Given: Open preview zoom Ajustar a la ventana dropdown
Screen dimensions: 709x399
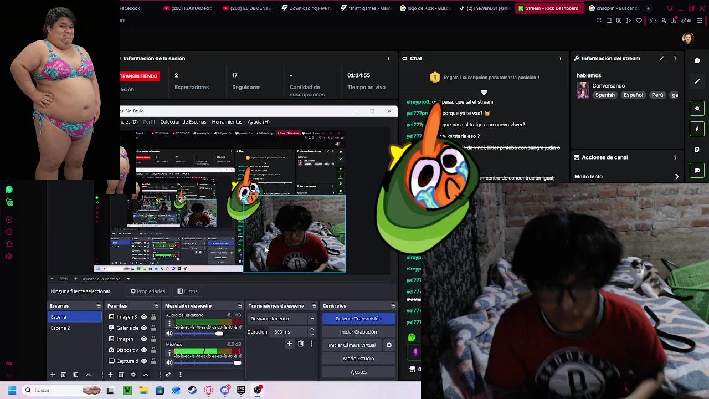Looking at the screenshot, I should click(106, 279).
